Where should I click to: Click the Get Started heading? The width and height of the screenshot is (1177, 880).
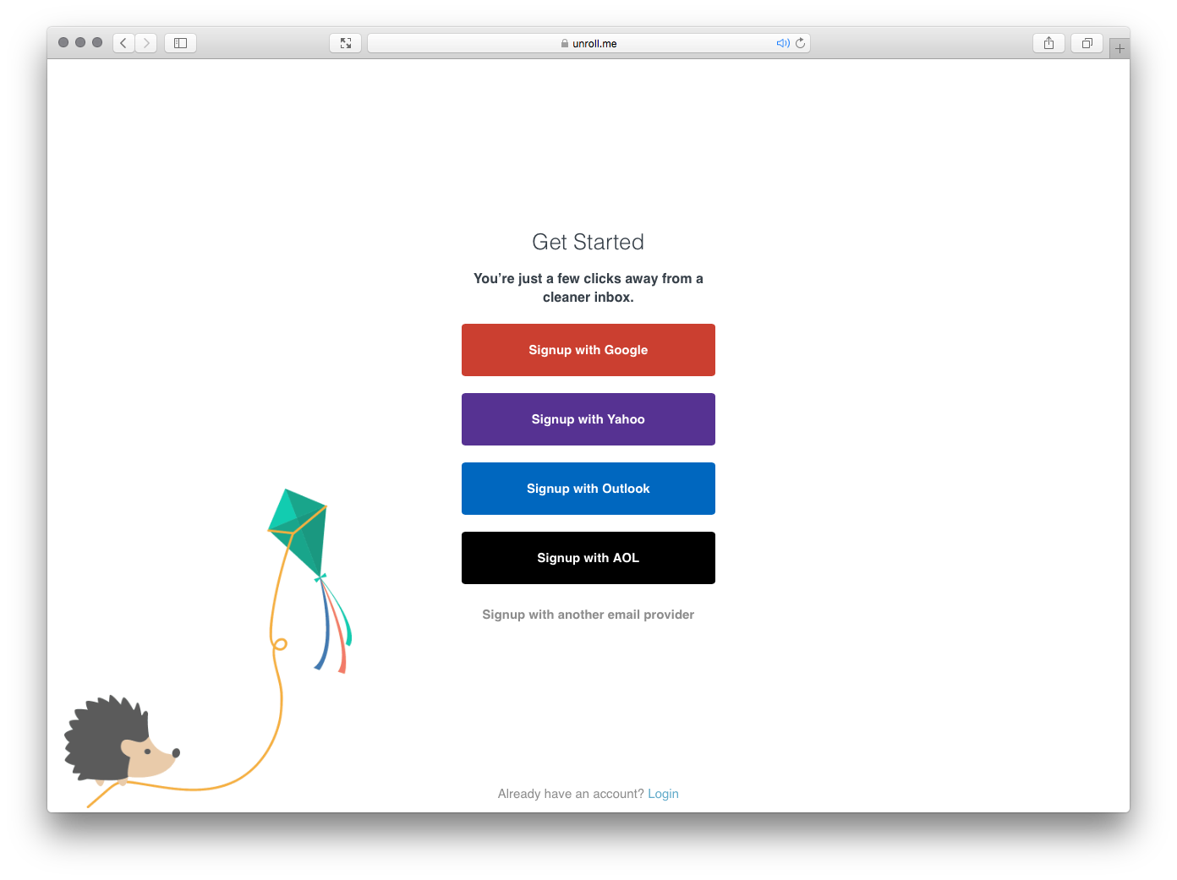(x=588, y=243)
